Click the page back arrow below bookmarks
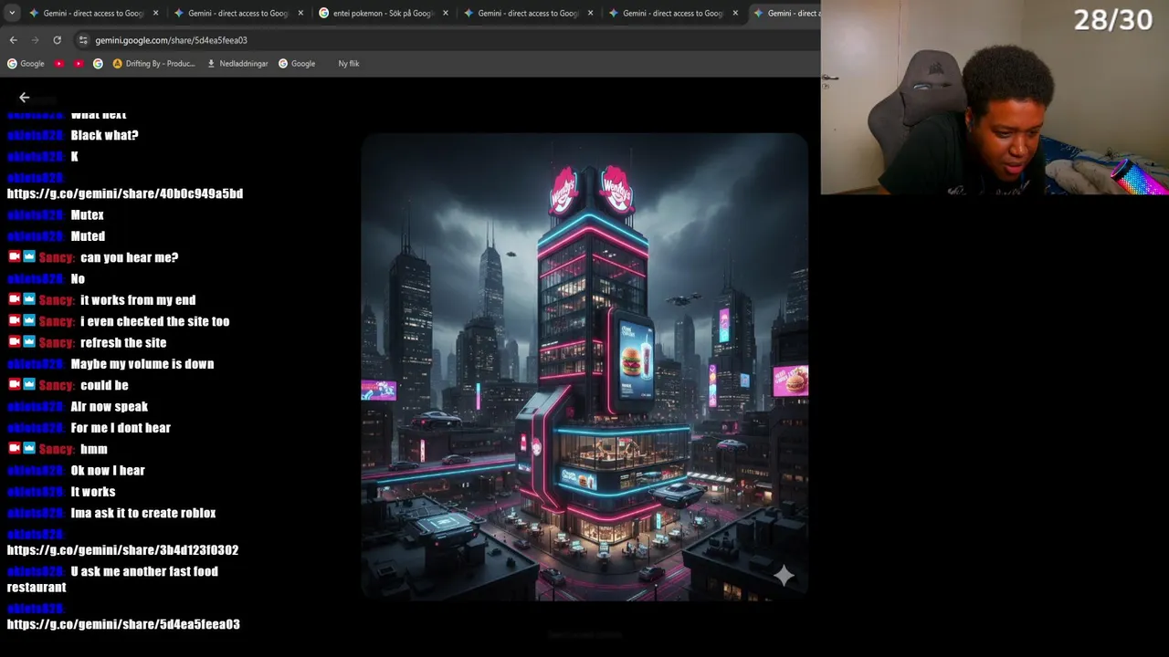 (25, 98)
